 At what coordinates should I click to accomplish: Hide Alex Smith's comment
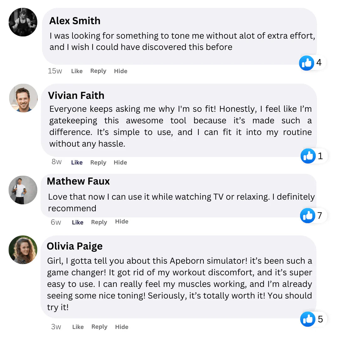click(121, 71)
